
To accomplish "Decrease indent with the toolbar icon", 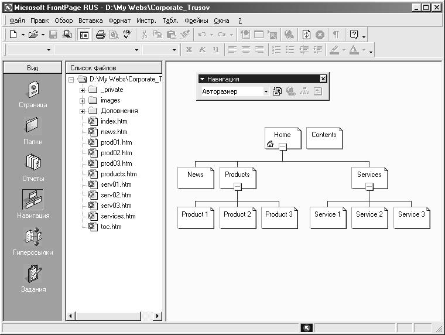I will tap(304, 50).
